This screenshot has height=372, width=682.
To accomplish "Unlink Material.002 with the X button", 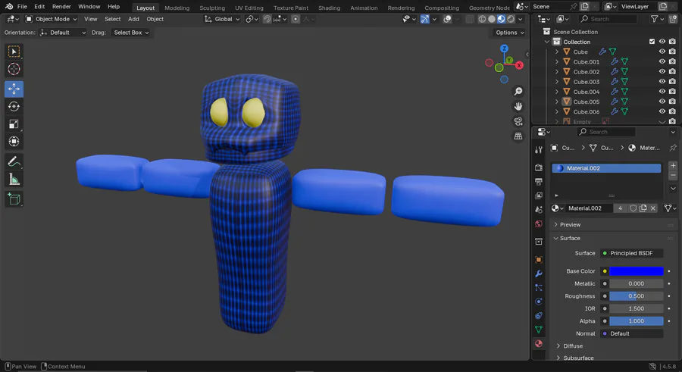I will coord(653,208).
